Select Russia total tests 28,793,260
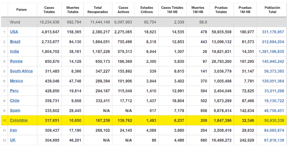Screen dimensions: 288x148 [x=221, y=62]
